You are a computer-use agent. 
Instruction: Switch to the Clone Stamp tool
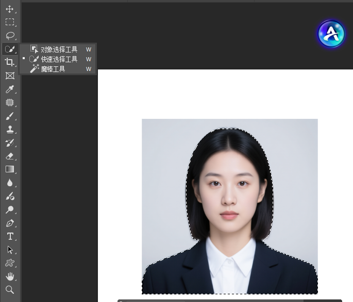[x=10, y=129]
